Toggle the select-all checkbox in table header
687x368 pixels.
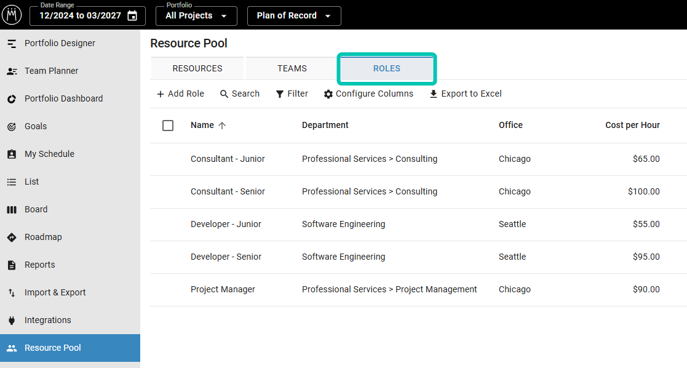coord(168,126)
